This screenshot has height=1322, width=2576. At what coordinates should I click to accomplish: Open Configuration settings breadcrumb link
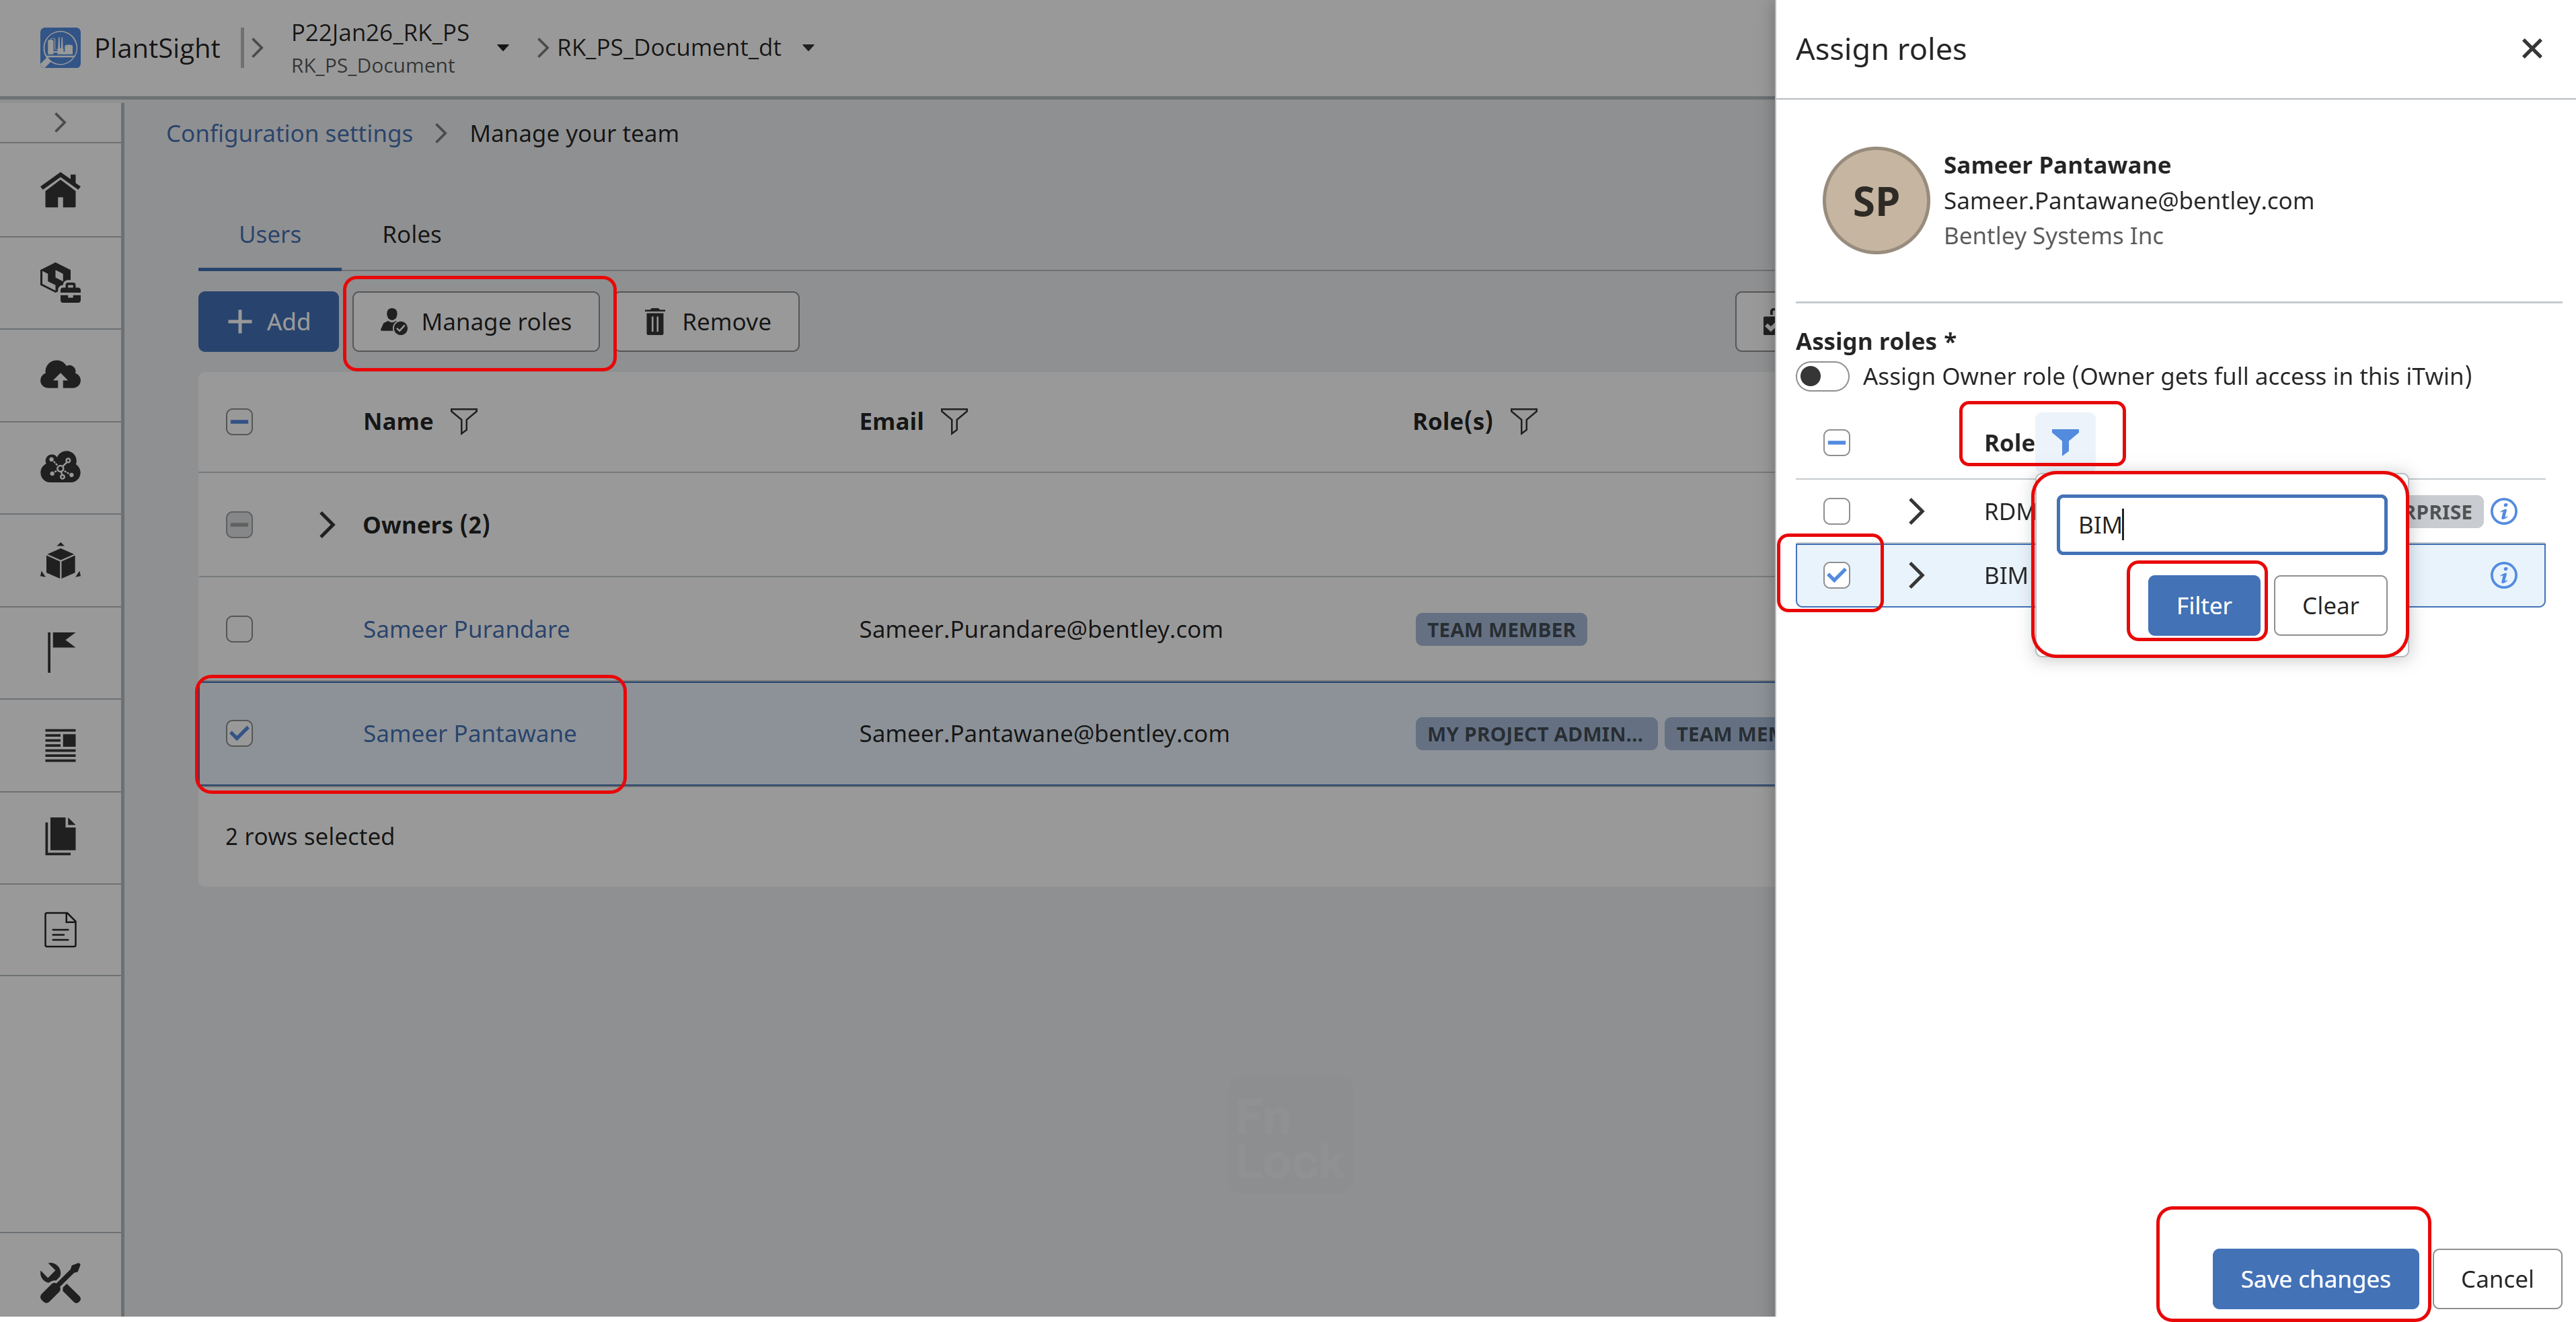click(289, 133)
